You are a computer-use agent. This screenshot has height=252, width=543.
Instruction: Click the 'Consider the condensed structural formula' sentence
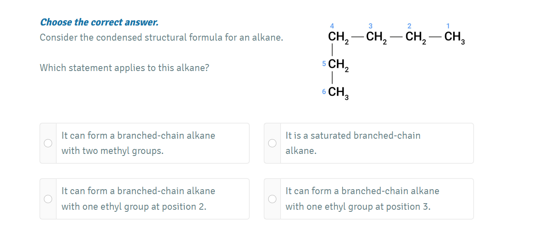point(161,38)
